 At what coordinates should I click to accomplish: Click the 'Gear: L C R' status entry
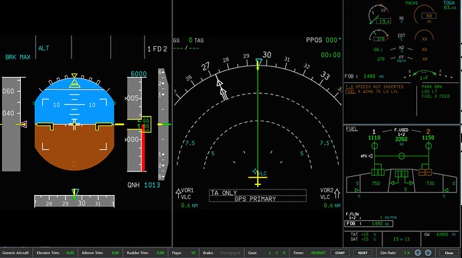[267, 253]
